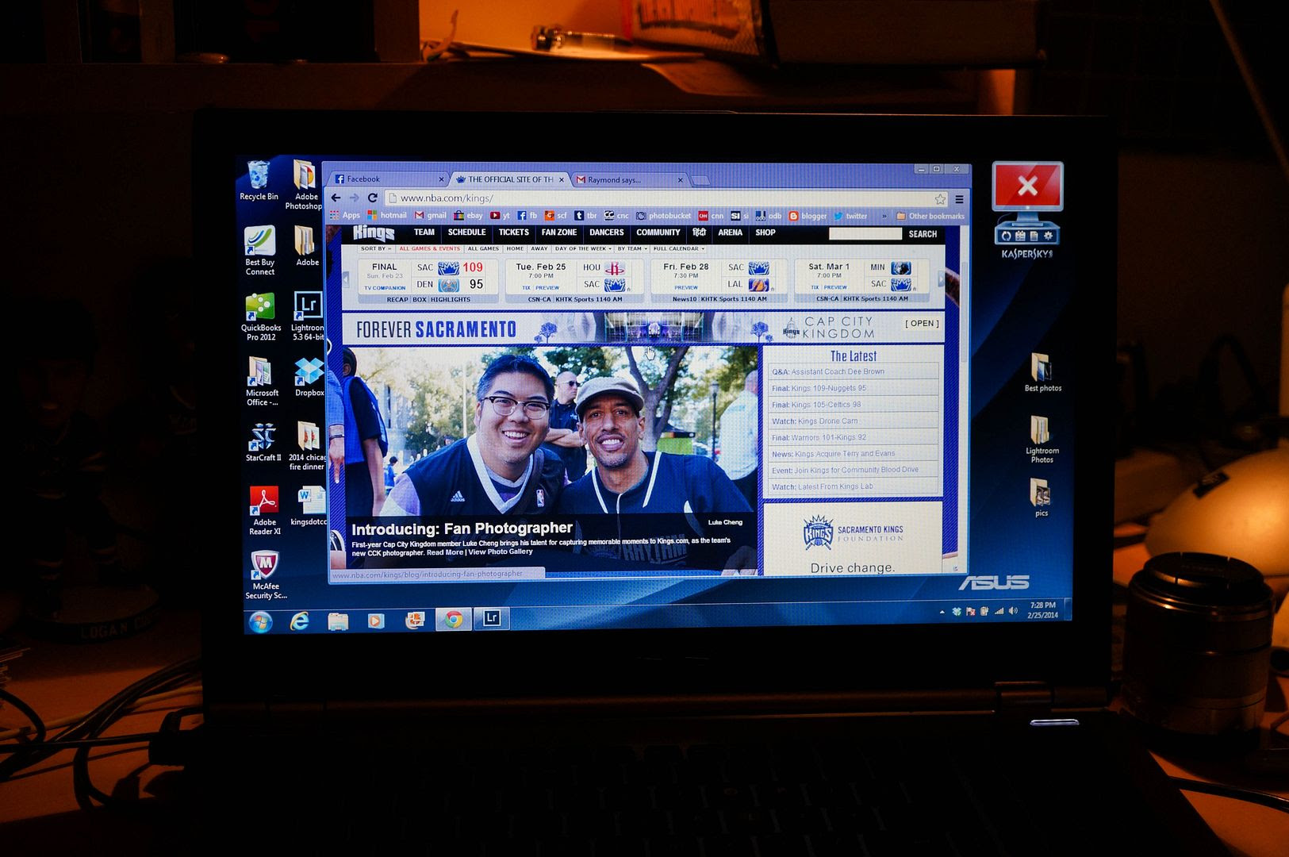Launch Internet Explorer from the taskbar

[x=299, y=621]
